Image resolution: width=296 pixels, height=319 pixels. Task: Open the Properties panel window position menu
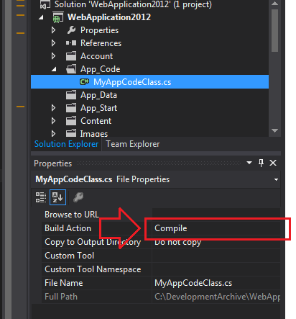click(x=249, y=163)
